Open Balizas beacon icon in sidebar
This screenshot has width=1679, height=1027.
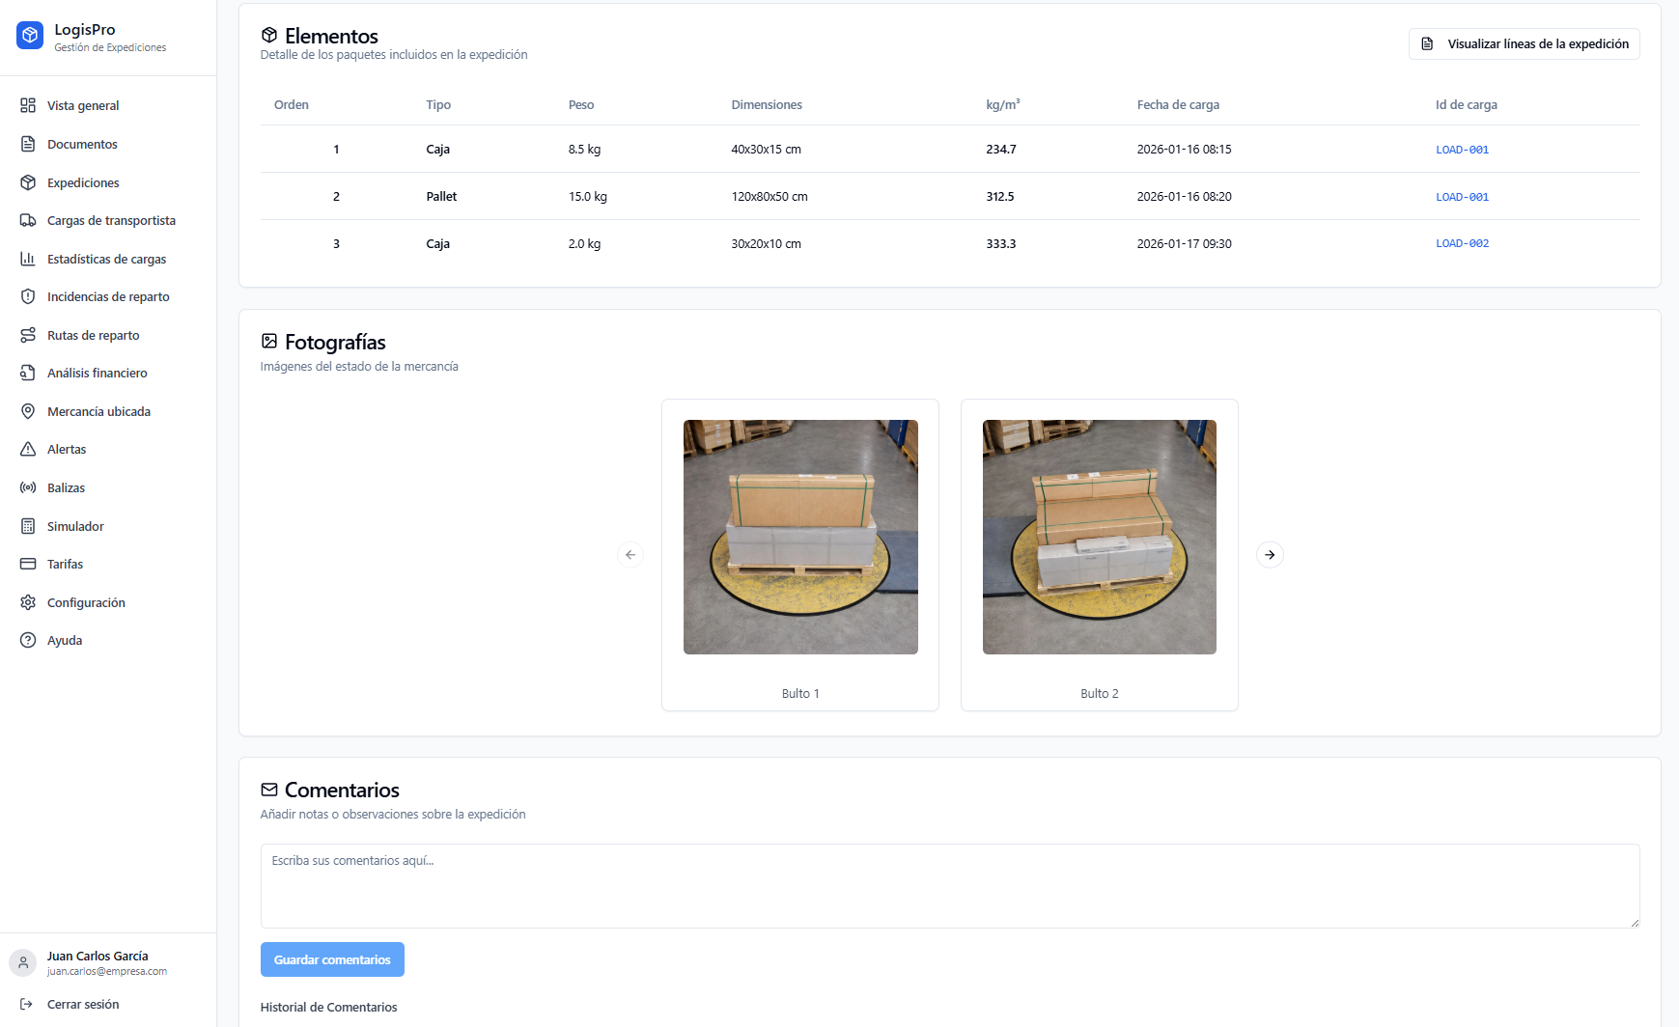(x=28, y=488)
